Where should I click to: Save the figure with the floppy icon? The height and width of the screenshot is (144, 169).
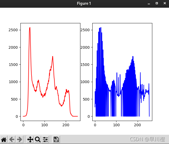point(56,139)
